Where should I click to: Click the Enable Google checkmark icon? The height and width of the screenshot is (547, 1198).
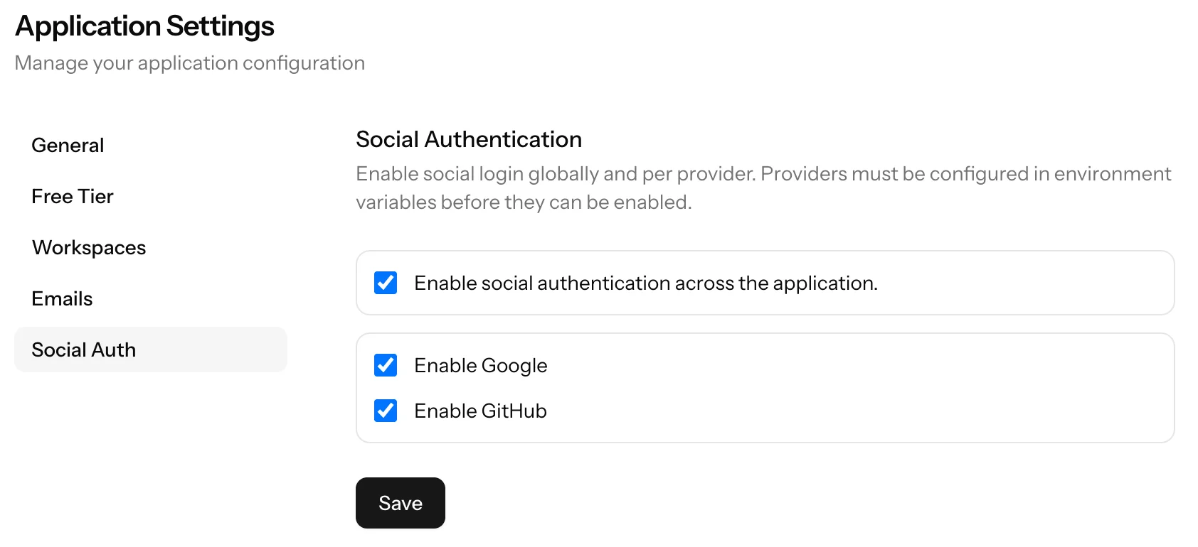point(385,365)
